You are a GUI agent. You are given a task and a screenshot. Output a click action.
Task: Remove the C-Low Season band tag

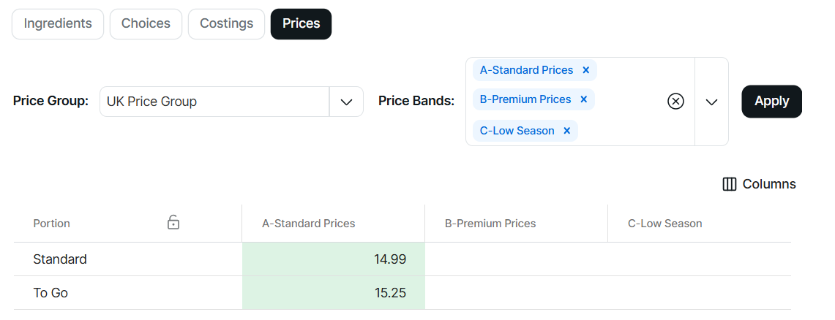coord(567,131)
